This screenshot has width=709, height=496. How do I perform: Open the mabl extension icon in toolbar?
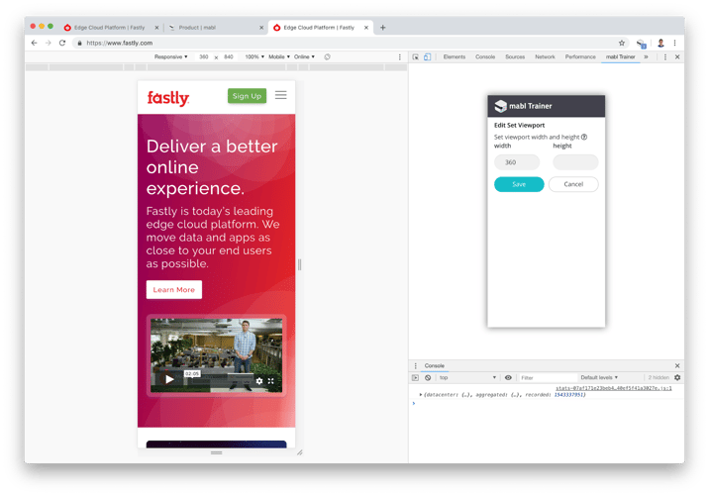click(642, 44)
